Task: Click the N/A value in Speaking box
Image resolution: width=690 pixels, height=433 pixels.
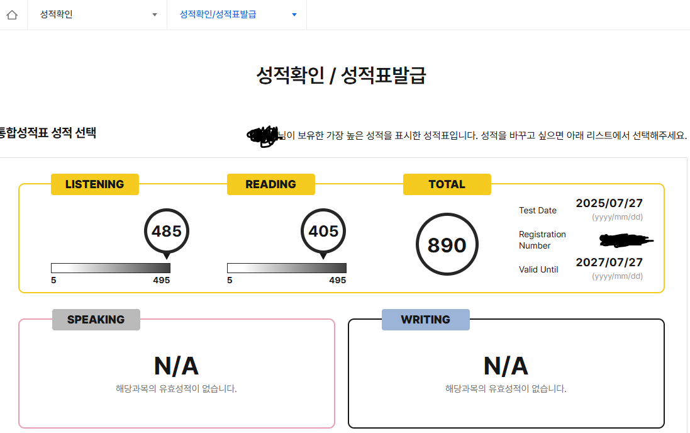Action: coord(176,366)
